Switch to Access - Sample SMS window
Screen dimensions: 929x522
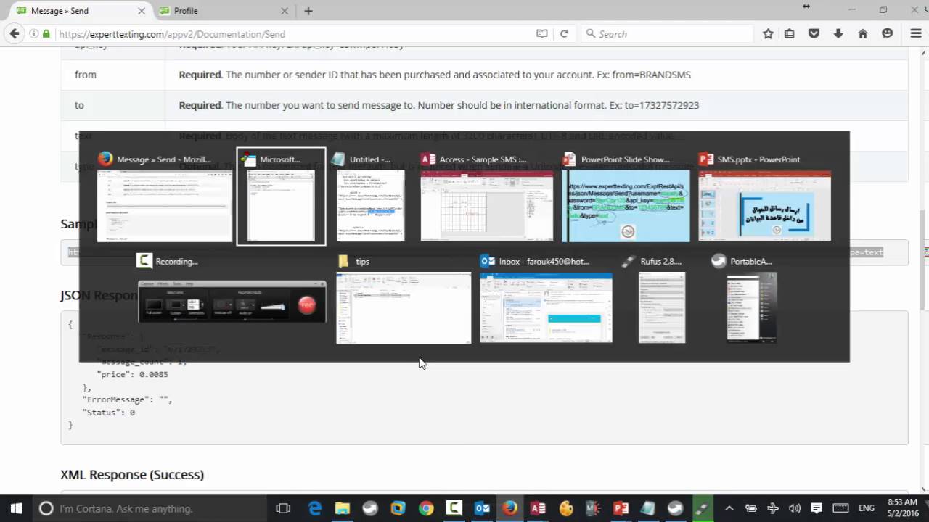(486, 196)
